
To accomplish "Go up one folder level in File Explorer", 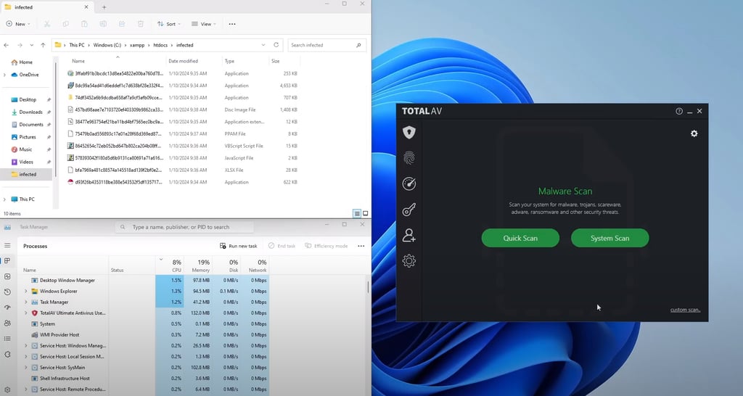I will (x=43, y=45).
